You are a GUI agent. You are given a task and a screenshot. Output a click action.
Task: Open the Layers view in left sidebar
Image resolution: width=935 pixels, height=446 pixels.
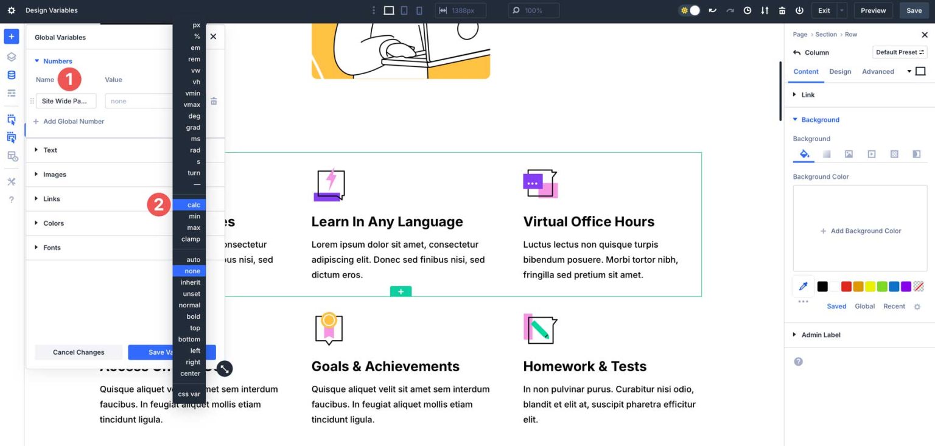coord(11,57)
